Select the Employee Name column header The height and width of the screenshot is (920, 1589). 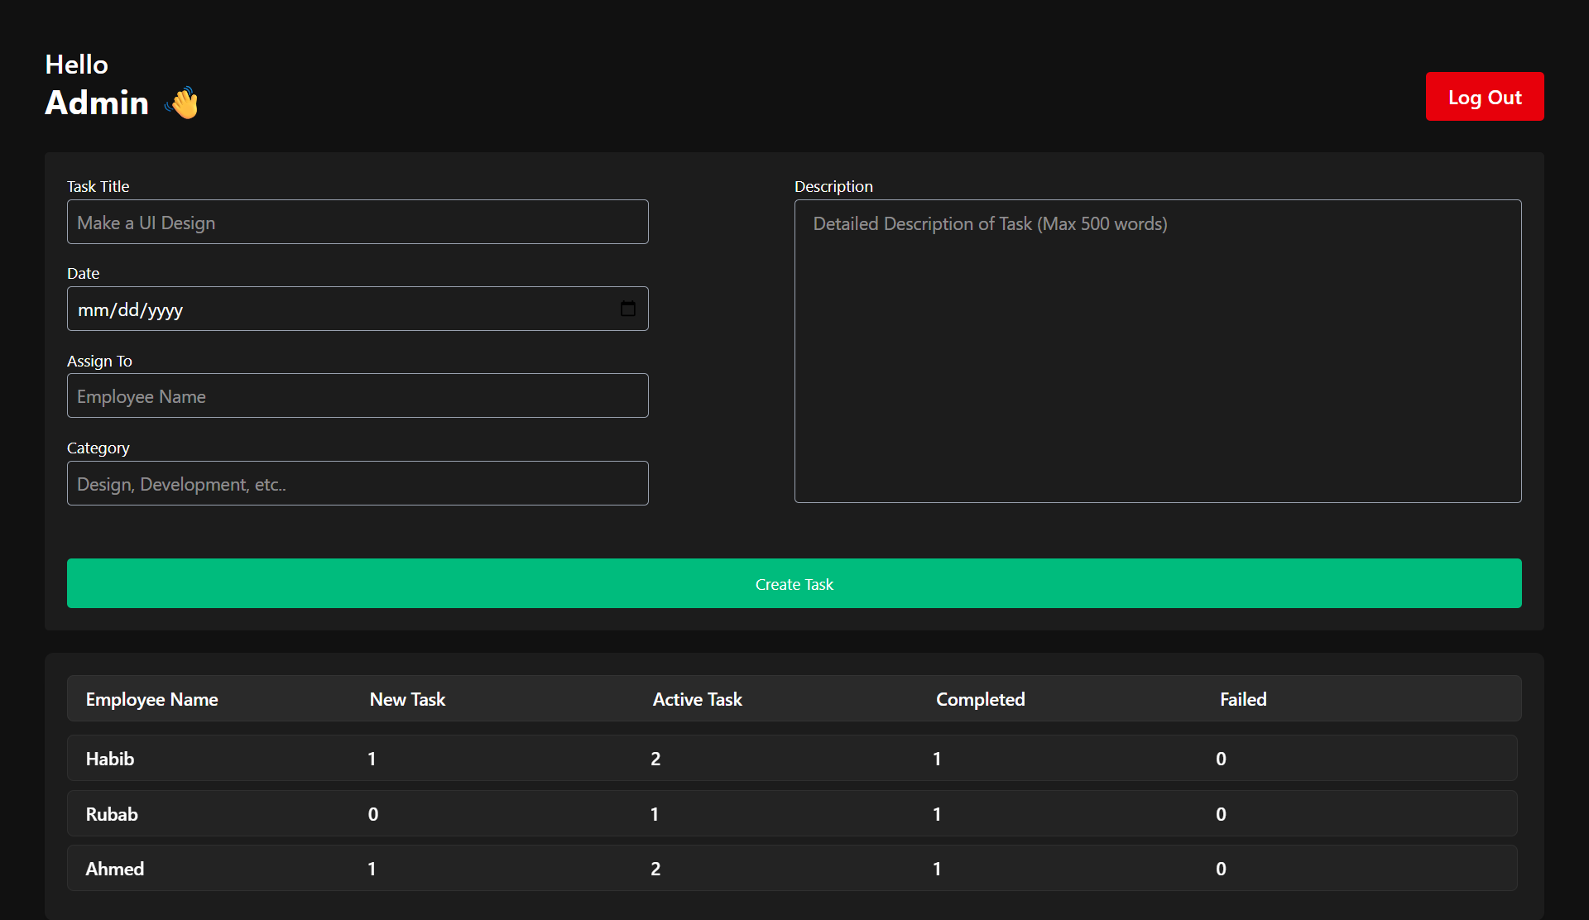(x=151, y=699)
